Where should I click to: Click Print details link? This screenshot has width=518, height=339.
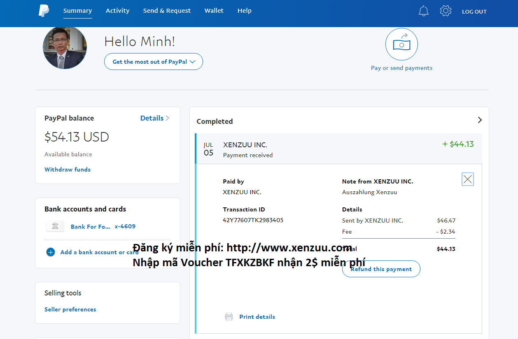(x=257, y=317)
